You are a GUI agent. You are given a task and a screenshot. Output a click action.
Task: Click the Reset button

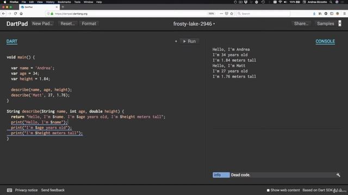(67, 23)
